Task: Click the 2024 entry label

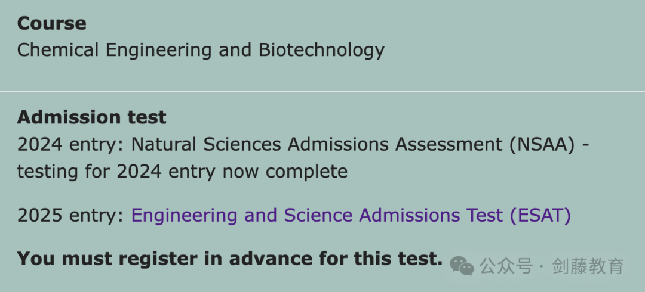Action: [70, 145]
